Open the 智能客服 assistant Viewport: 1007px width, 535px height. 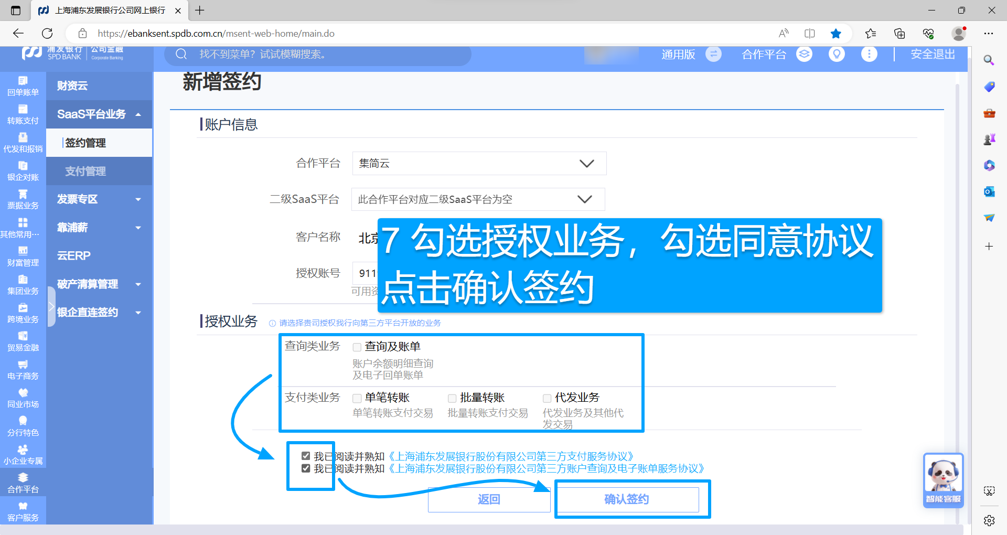(x=943, y=480)
